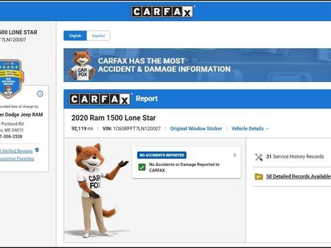Click the 2020 Ram 1500 Lone Star title
The image size is (331, 248).
[113, 118]
